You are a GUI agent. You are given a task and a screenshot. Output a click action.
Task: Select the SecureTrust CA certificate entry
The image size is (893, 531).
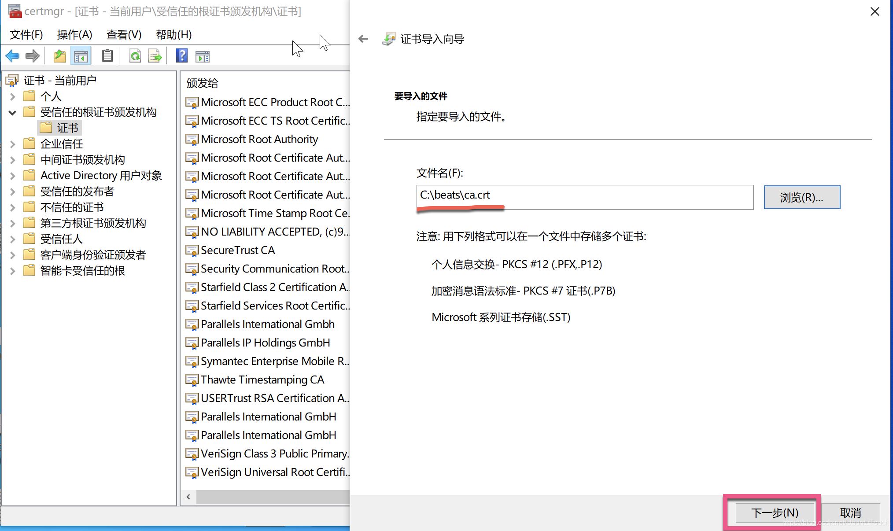238,250
